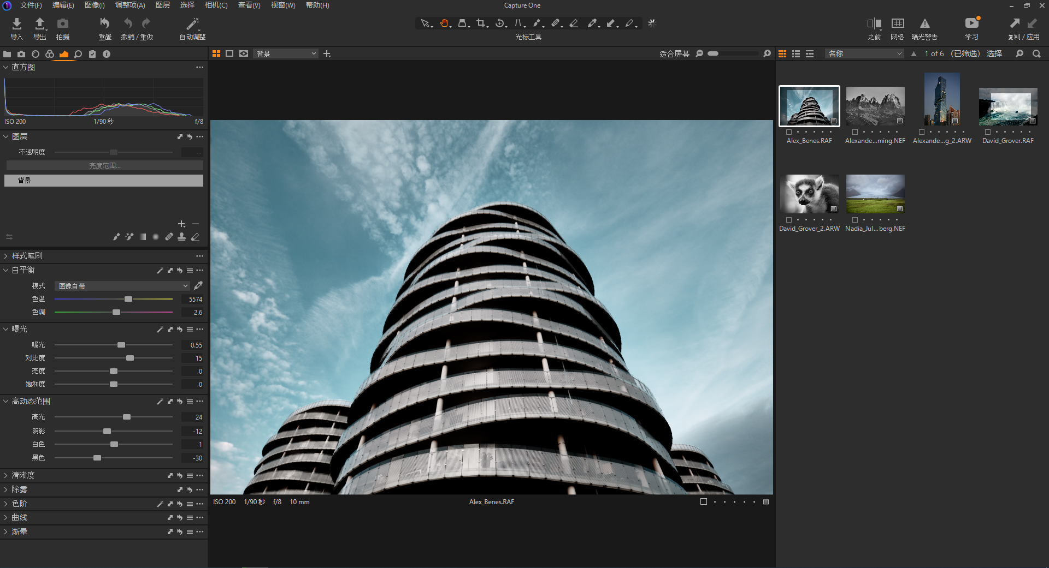This screenshot has width=1049, height=568.
Task: Select the arrow pointer cursor tool
Action: pos(425,23)
